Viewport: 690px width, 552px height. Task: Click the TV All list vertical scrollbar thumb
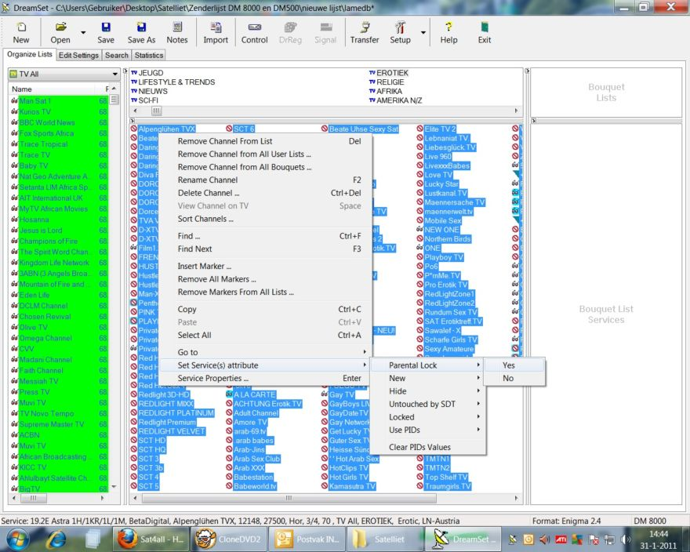[114, 100]
